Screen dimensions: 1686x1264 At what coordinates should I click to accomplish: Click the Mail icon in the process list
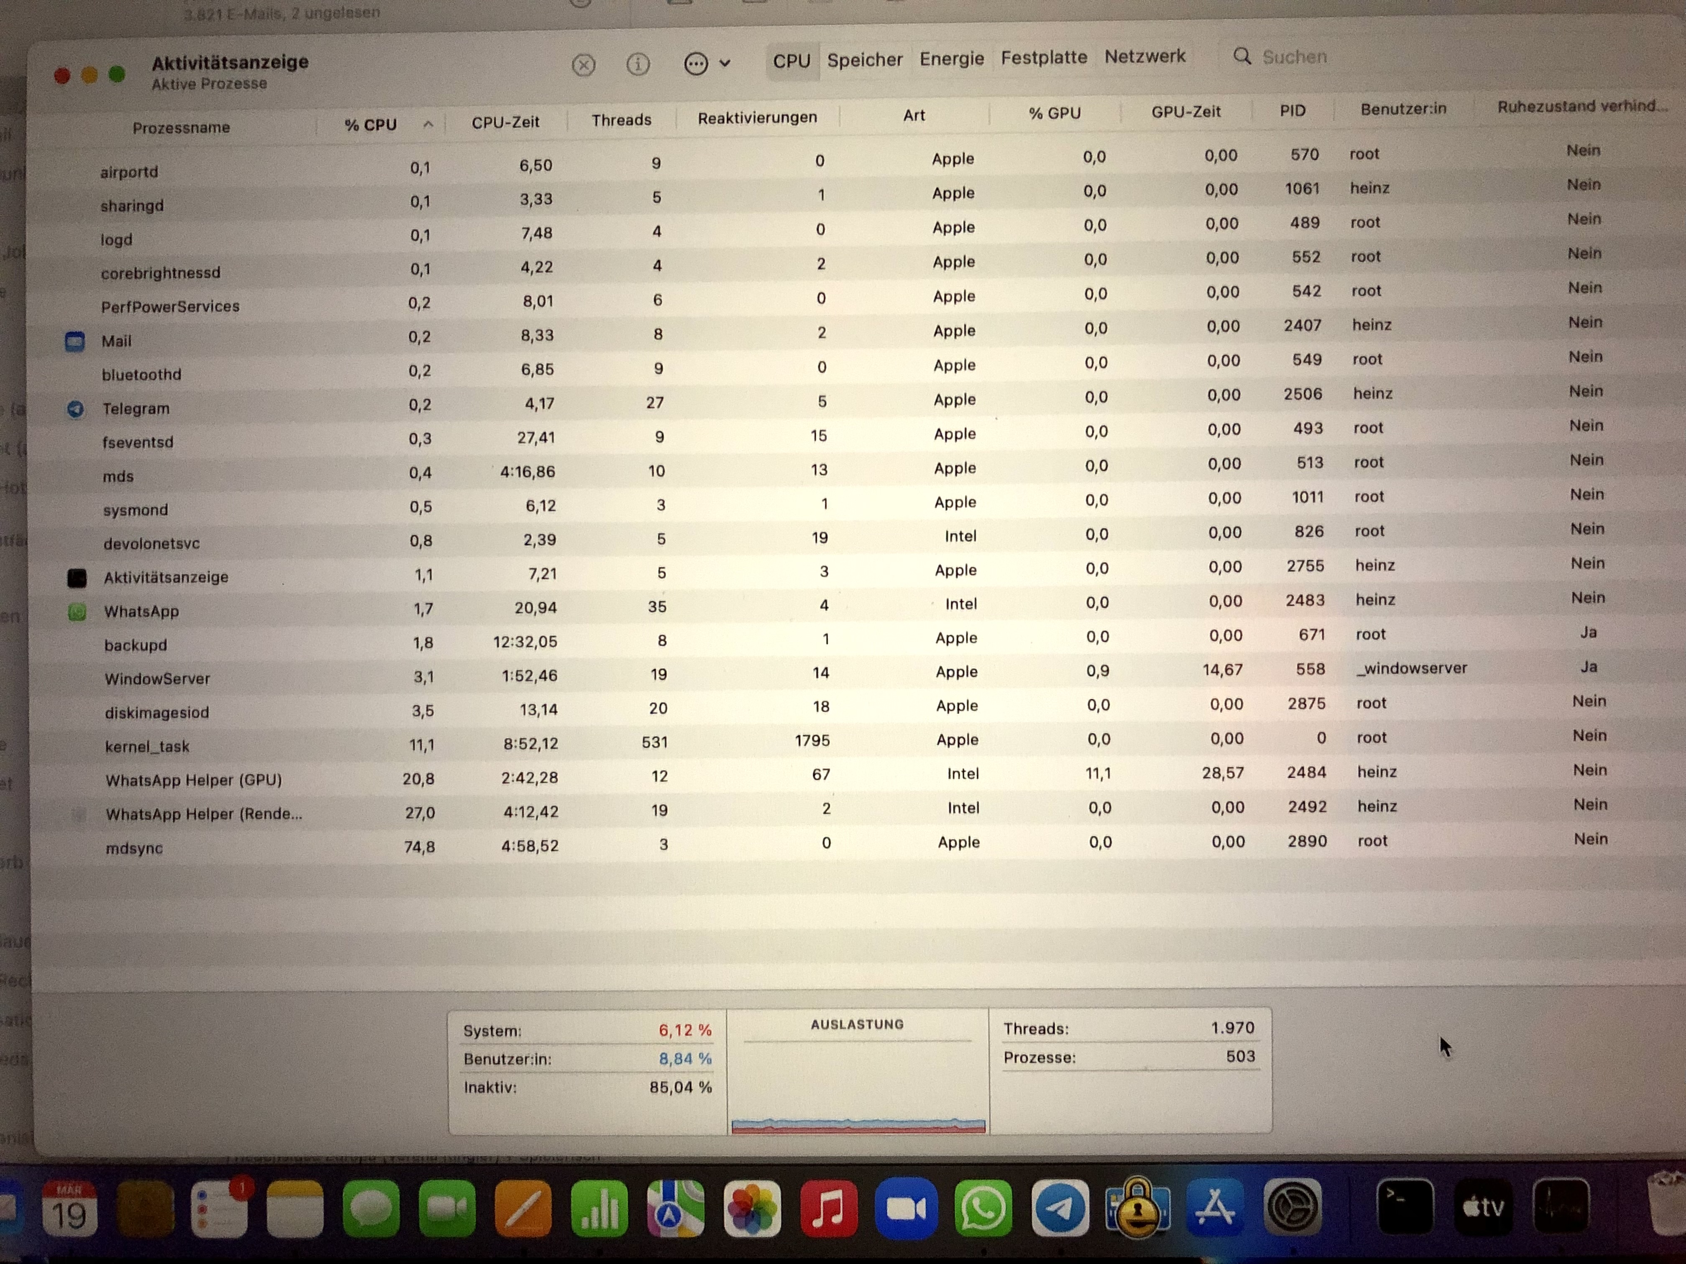(x=75, y=341)
